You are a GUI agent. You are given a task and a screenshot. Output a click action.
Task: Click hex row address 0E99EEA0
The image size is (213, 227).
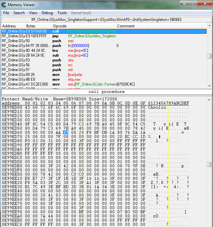[x=12, y=216]
